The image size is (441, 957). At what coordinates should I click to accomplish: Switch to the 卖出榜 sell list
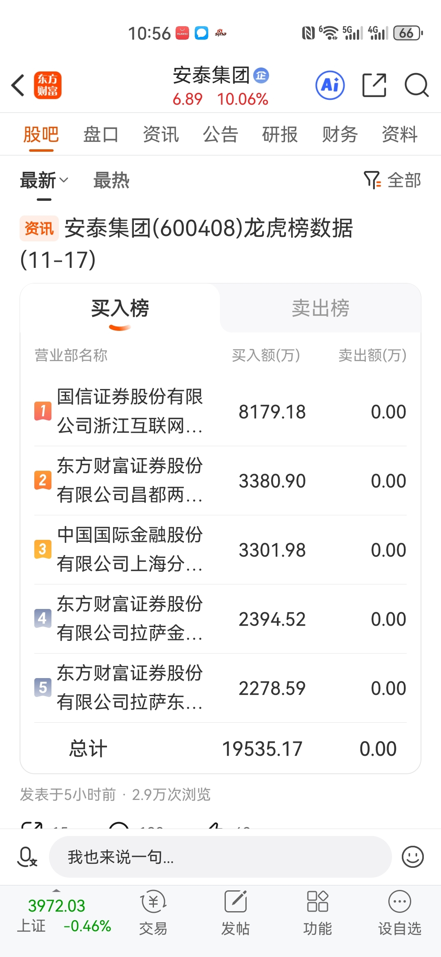pyautogui.click(x=321, y=308)
